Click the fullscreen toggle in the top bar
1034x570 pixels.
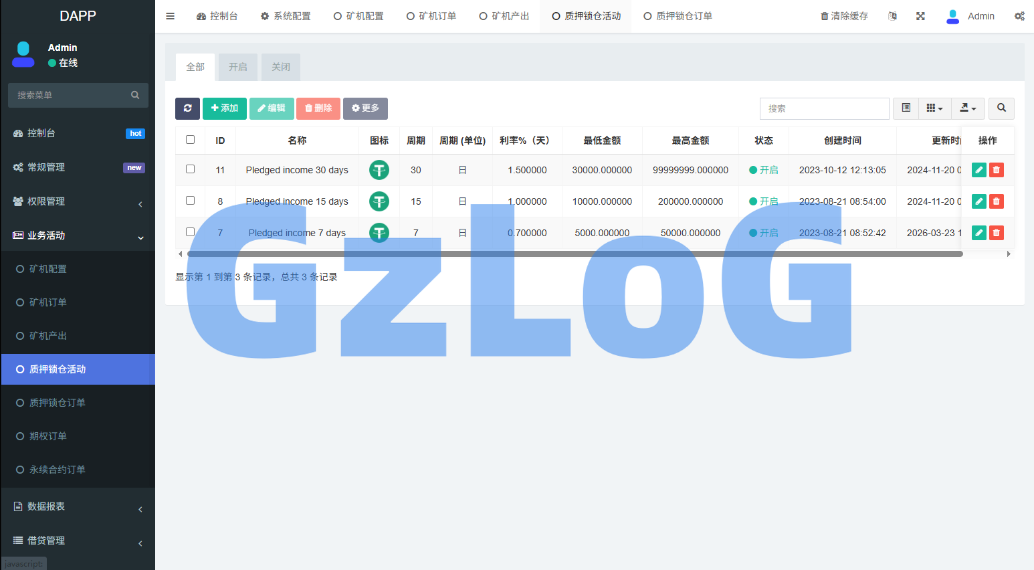[920, 15]
